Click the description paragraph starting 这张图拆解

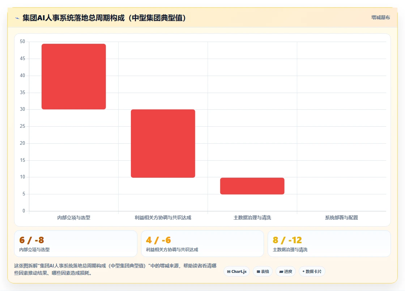(115, 269)
